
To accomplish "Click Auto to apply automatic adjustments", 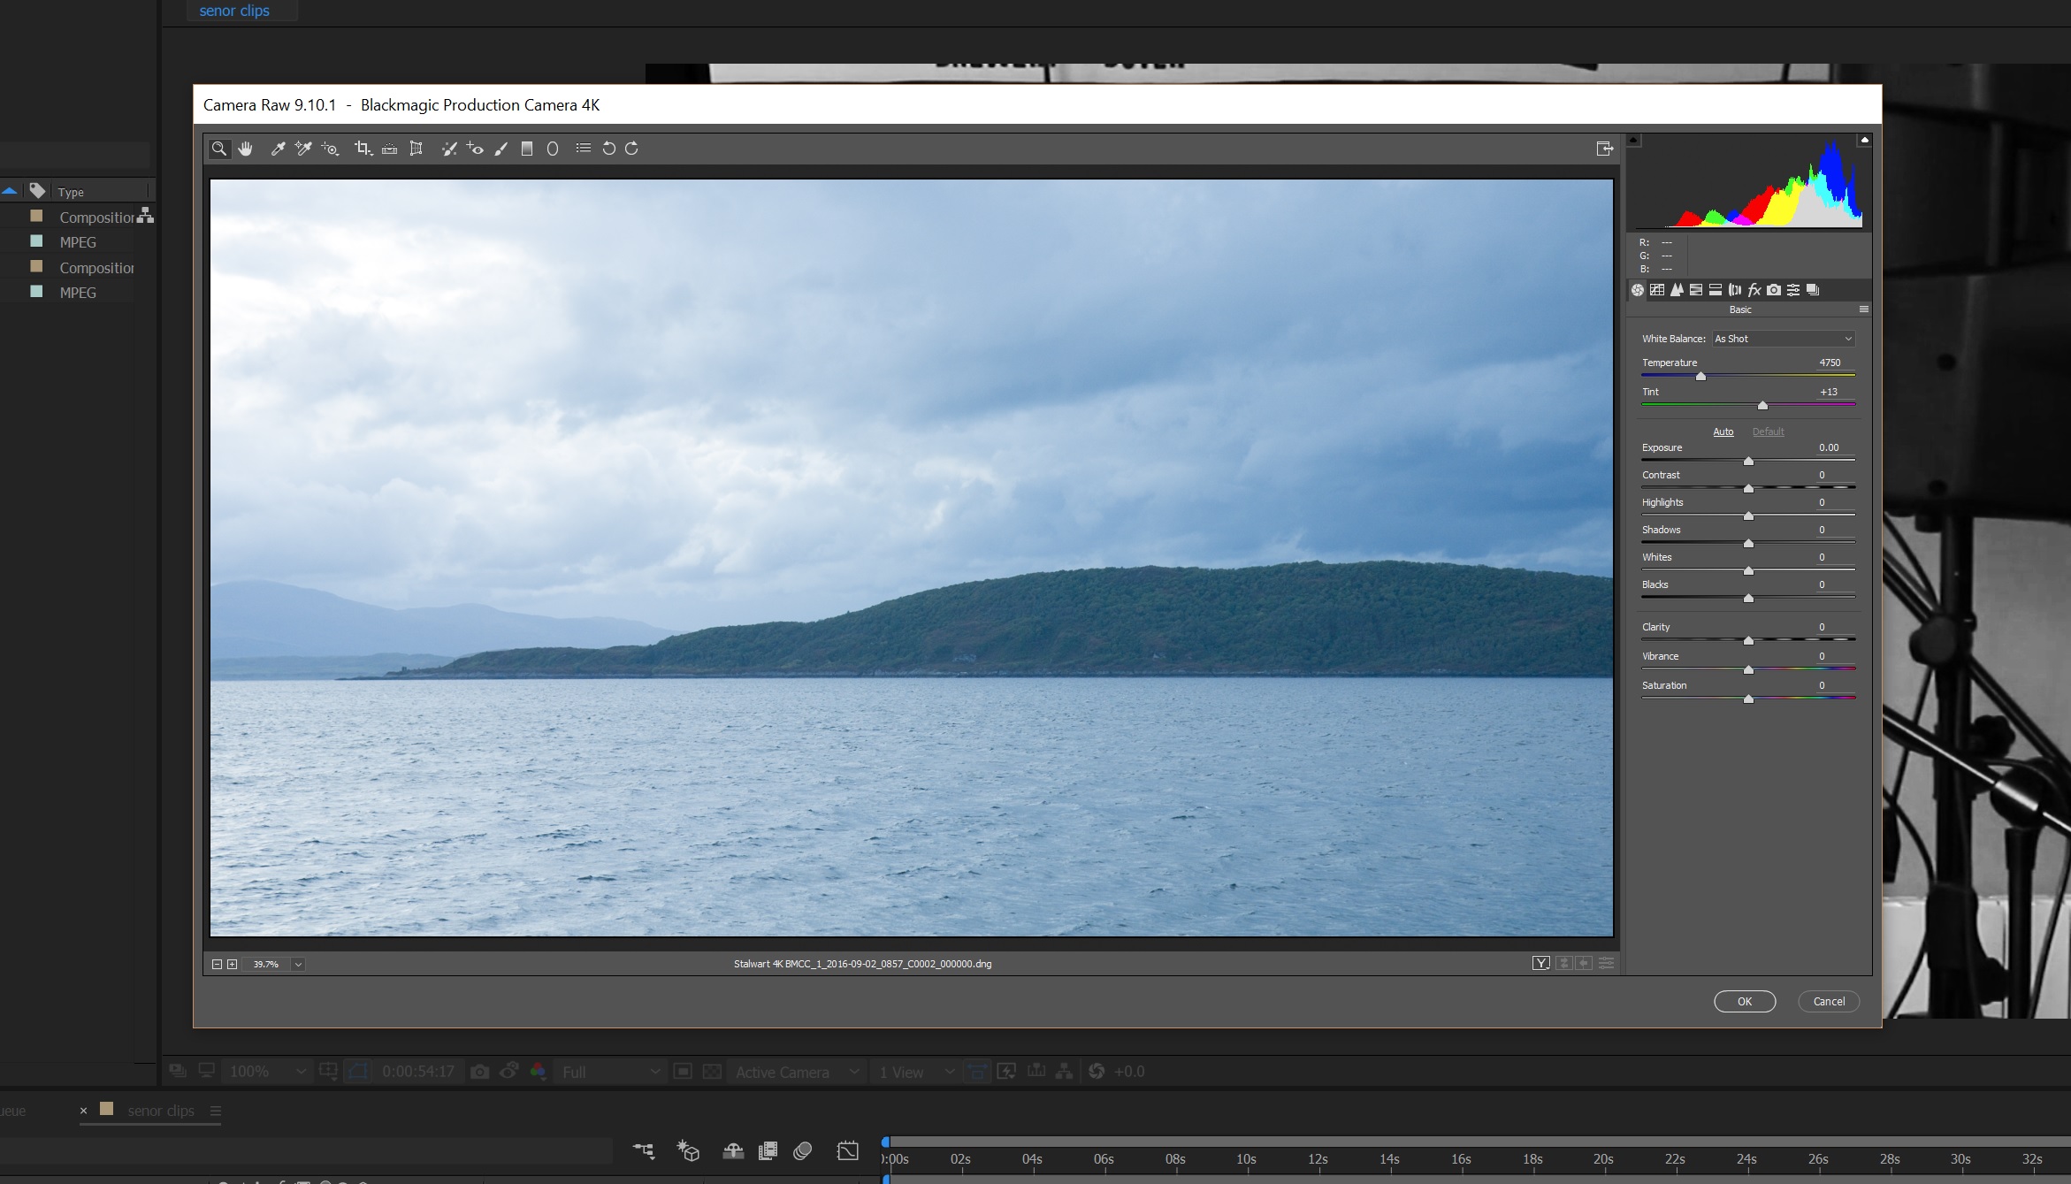I will pyautogui.click(x=1723, y=432).
